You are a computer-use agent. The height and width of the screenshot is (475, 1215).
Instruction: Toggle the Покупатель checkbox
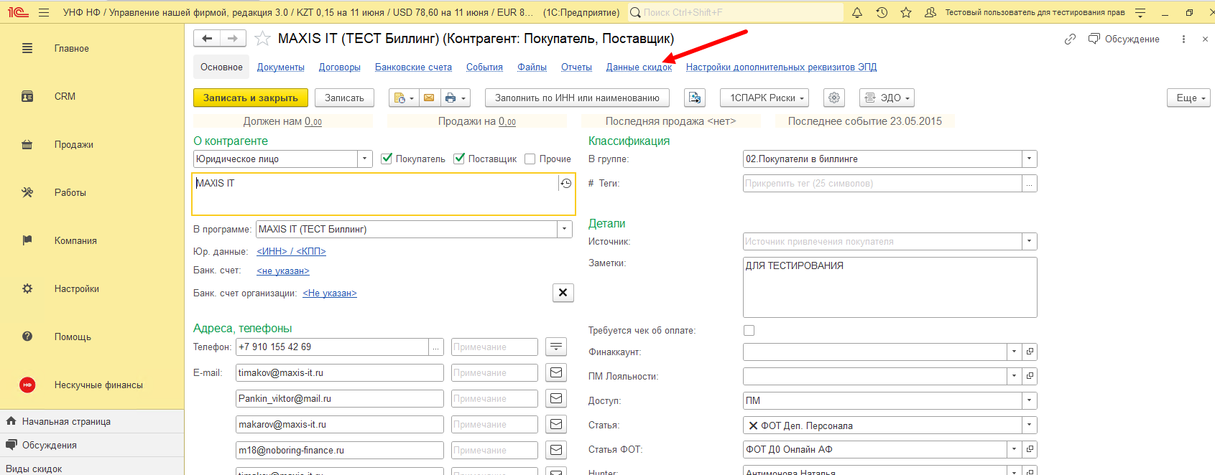387,159
